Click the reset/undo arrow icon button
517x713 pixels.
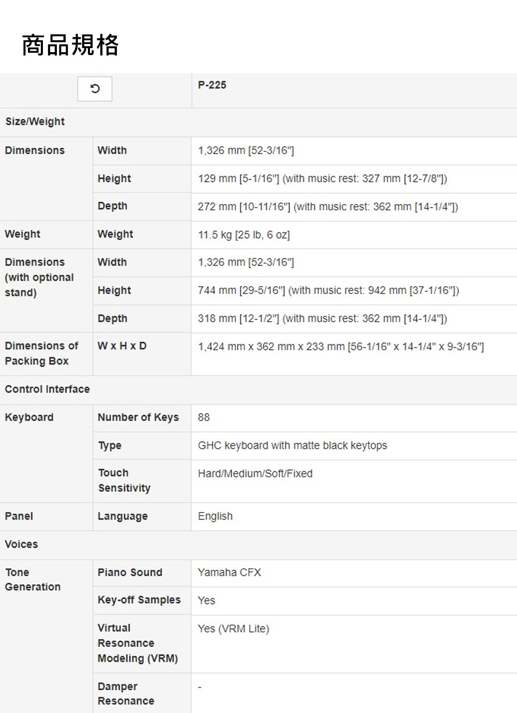click(95, 89)
